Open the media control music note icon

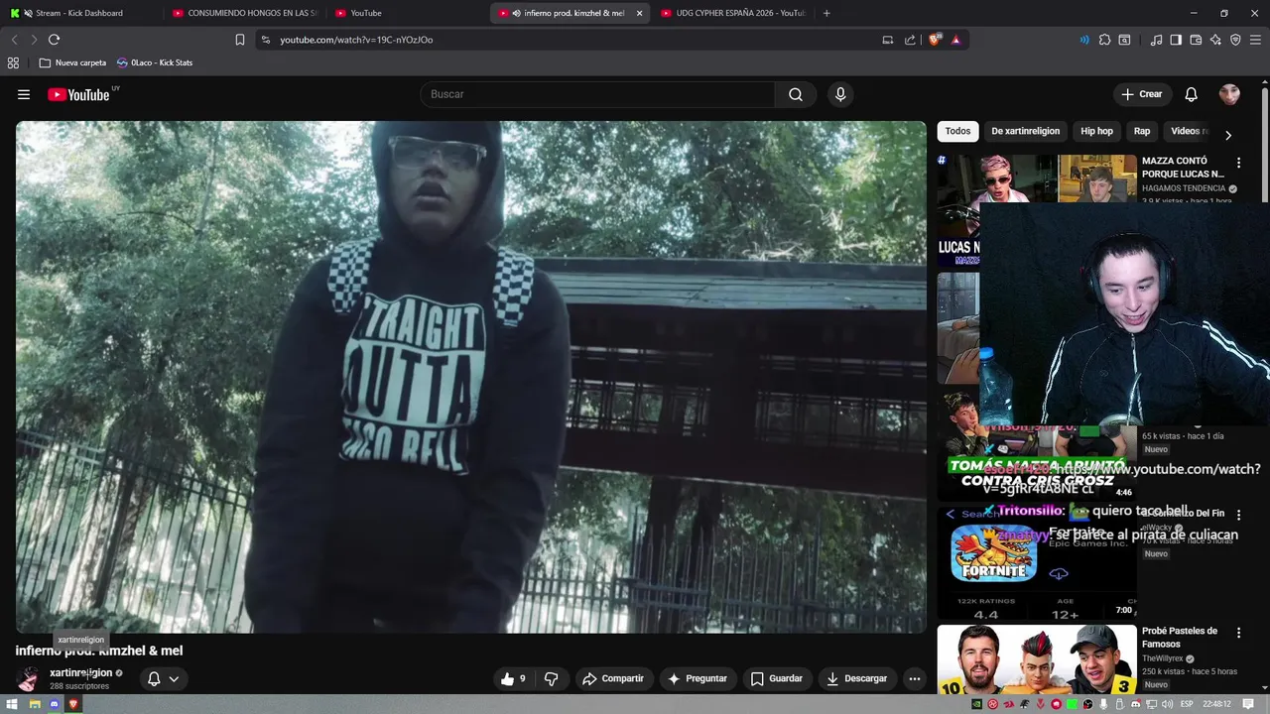(x=1156, y=40)
